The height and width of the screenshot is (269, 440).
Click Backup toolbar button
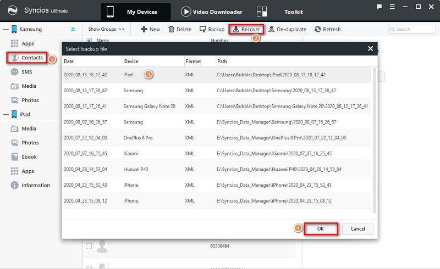pyautogui.click(x=212, y=29)
